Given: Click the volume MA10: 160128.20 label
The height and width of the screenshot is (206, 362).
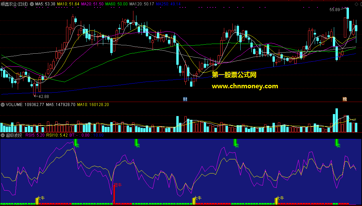Looking at the screenshot, I should (x=93, y=105).
